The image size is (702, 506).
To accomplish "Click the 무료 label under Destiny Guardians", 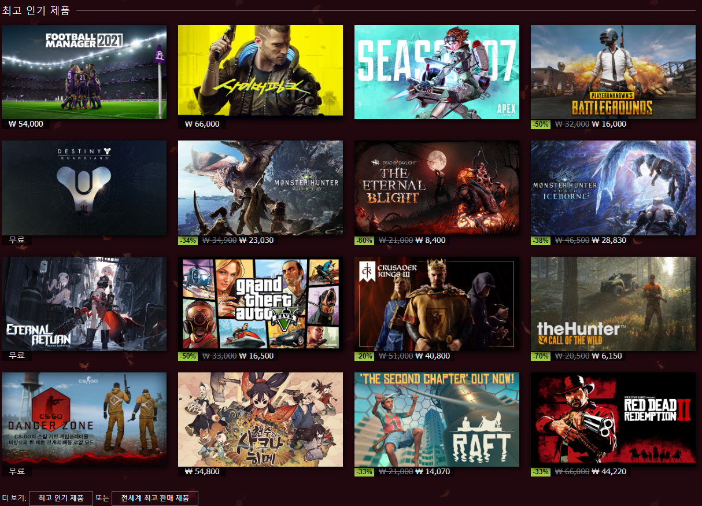I will [17, 240].
